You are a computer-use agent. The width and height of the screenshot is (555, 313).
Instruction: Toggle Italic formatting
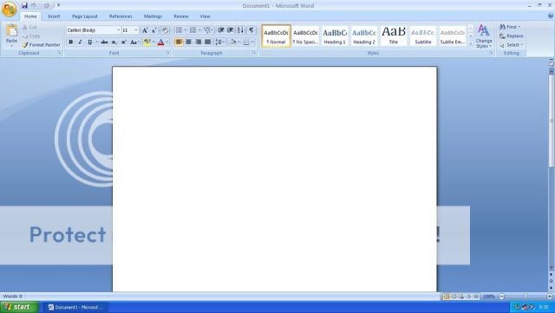(x=81, y=42)
